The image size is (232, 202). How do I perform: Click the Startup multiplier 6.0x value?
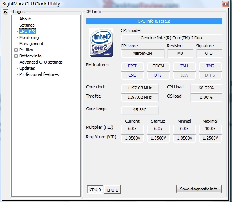[x=158, y=129]
